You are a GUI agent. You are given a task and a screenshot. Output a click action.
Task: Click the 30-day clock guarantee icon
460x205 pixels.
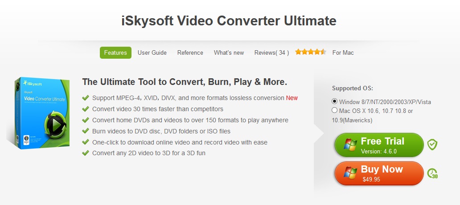pos(432,173)
